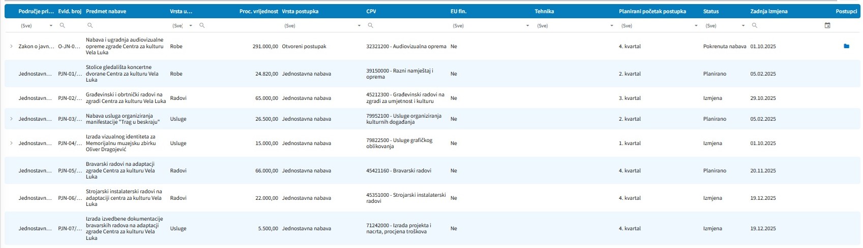Open the Područje primjene filter dropdown
863x248 pixels.
click(51, 25)
